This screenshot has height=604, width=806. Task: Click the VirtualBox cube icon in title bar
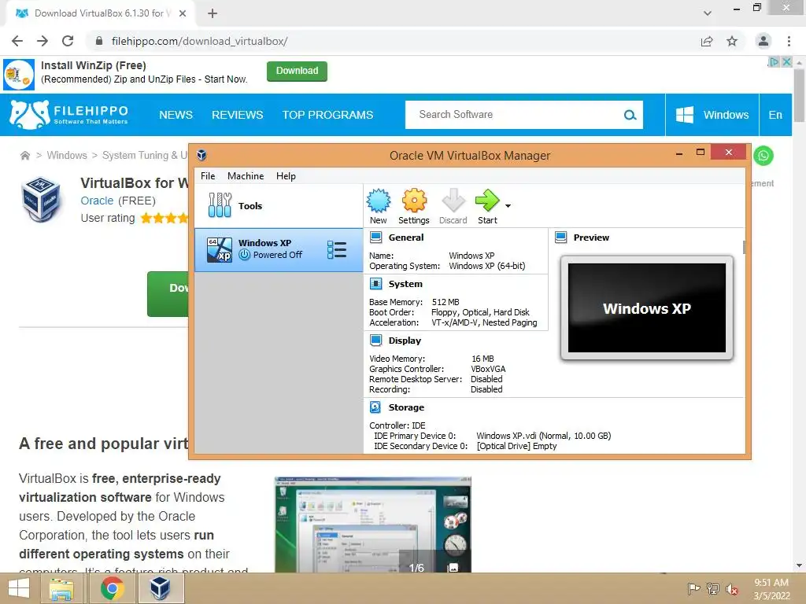(201, 155)
